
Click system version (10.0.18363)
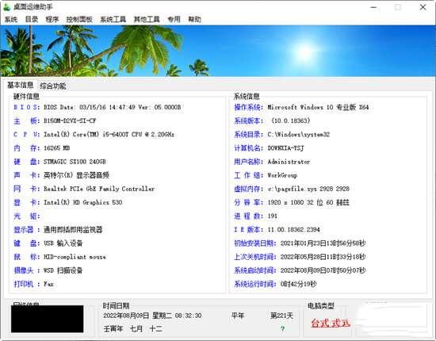[290, 121]
